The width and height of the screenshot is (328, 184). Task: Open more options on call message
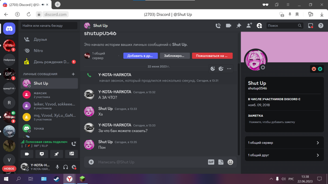pyautogui.click(x=229, y=69)
